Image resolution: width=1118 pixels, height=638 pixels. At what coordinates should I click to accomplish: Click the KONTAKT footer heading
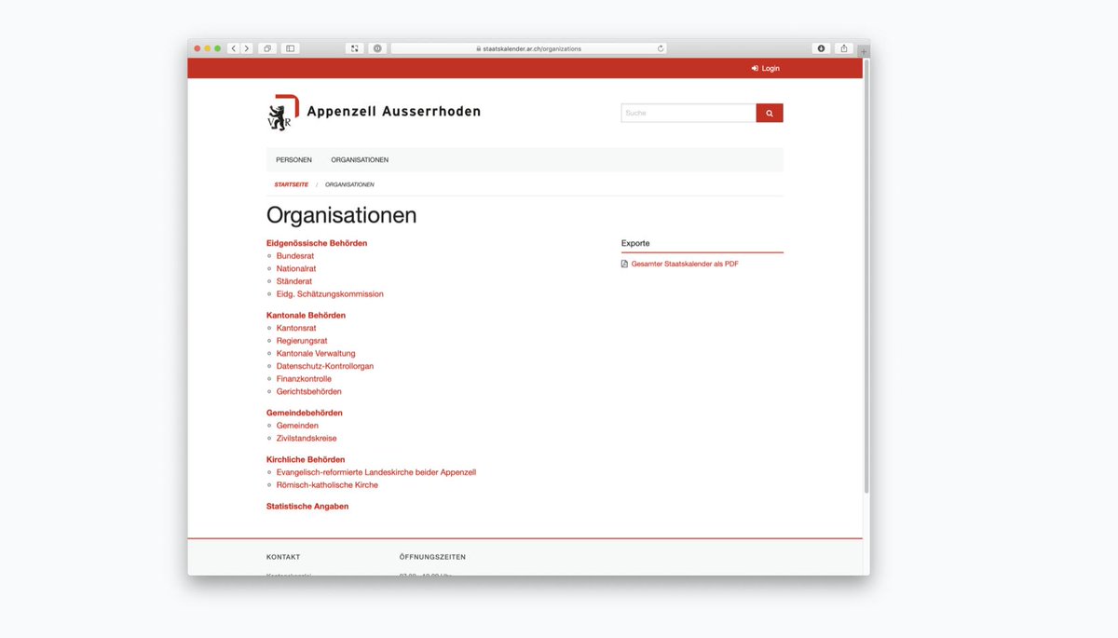coord(283,557)
